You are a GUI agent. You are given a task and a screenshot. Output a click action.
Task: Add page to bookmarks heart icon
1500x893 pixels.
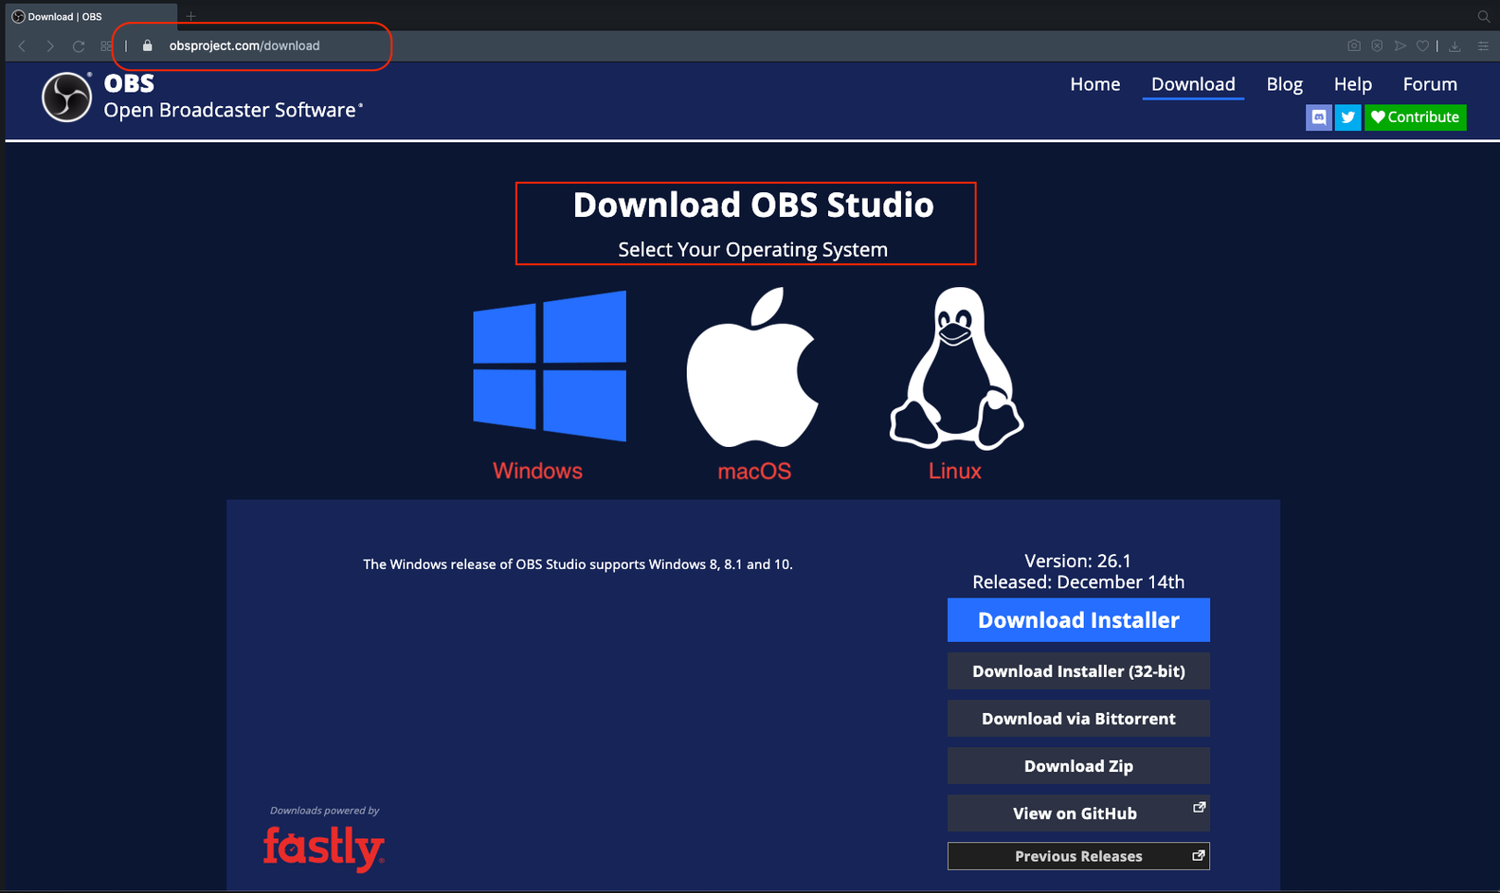(1422, 45)
